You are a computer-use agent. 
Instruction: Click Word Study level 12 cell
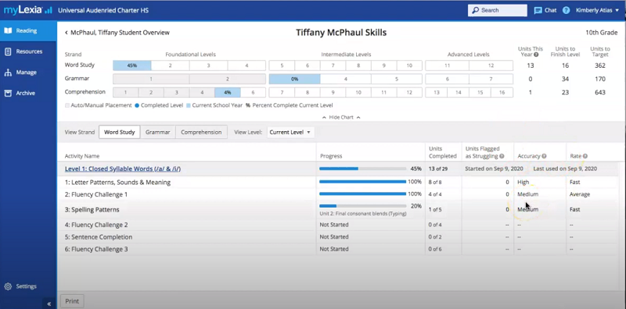pos(491,66)
